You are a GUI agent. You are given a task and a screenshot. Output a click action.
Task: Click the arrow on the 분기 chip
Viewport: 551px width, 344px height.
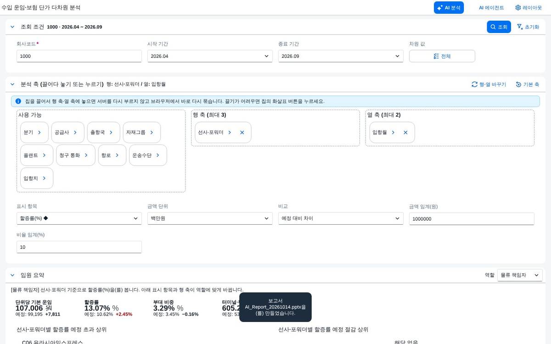tap(39, 132)
